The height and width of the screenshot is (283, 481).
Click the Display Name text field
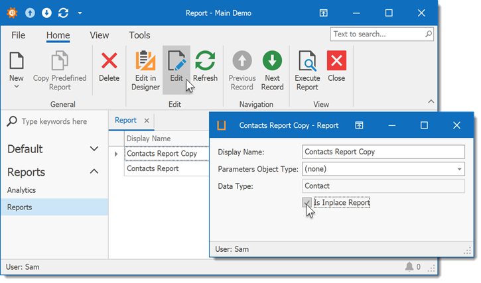tap(383, 152)
